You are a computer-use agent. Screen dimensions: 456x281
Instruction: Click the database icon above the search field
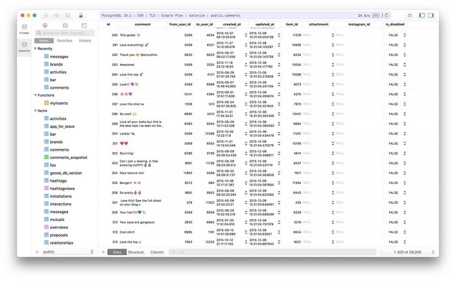point(65,26)
